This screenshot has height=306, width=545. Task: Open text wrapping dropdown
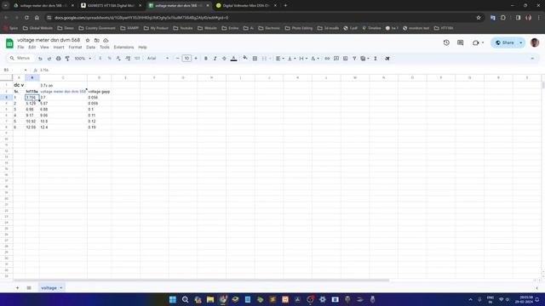click(x=303, y=59)
